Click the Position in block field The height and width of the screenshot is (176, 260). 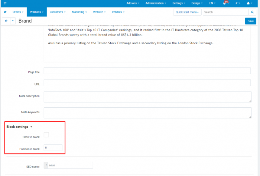pyautogui.click(x=53, y=148)
